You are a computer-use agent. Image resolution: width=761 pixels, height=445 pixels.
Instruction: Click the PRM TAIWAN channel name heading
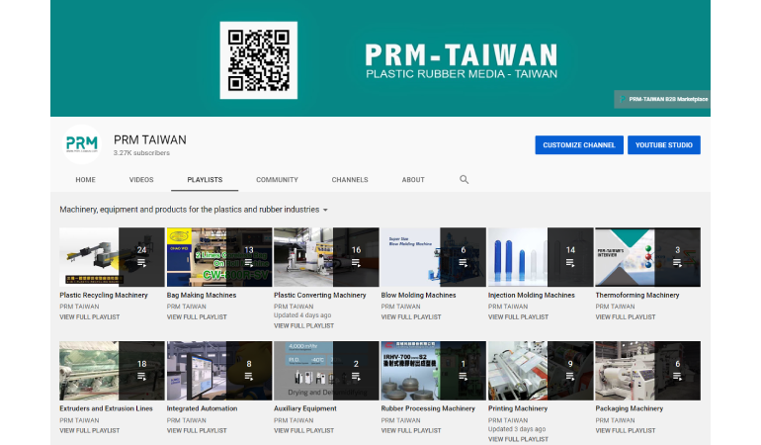[150, 139]
